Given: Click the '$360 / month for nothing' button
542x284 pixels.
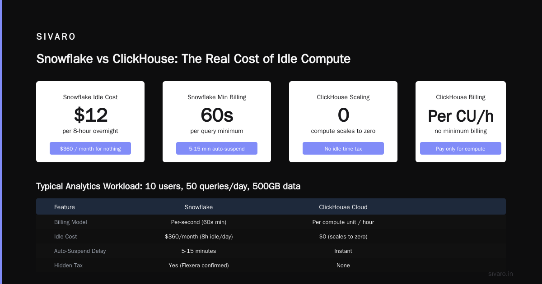Looking at the screenshot, I should (90, 148).
